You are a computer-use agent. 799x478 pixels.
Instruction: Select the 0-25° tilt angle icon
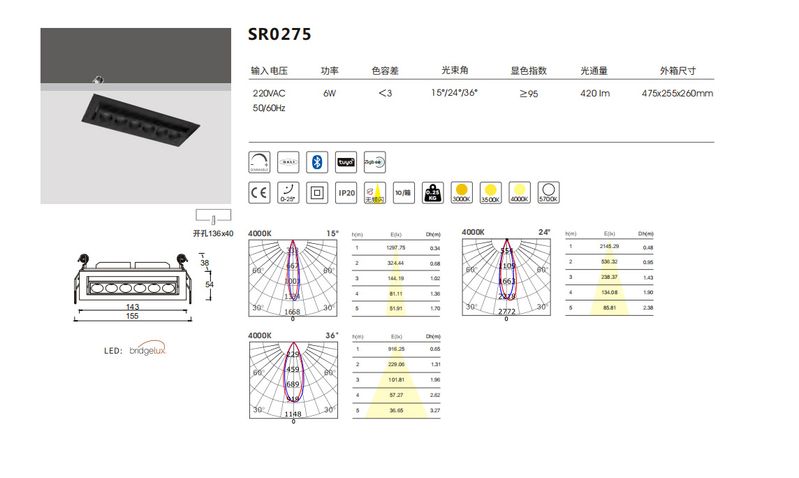tap(288, 193)
